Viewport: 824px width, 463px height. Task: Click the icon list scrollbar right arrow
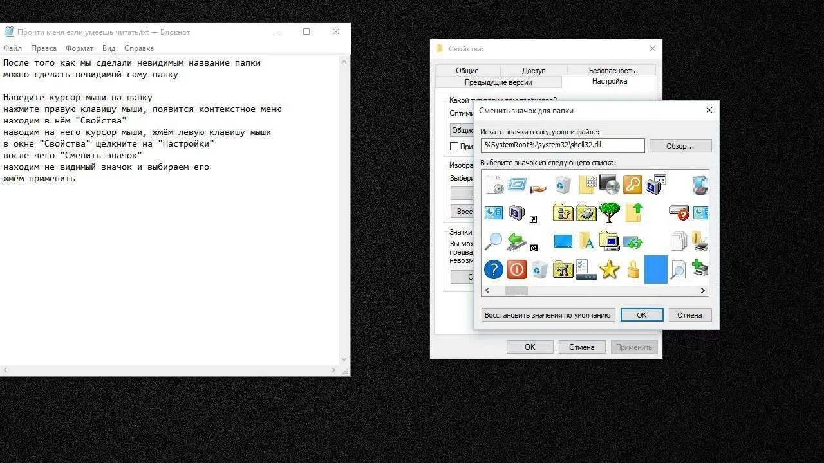point(703,291)
